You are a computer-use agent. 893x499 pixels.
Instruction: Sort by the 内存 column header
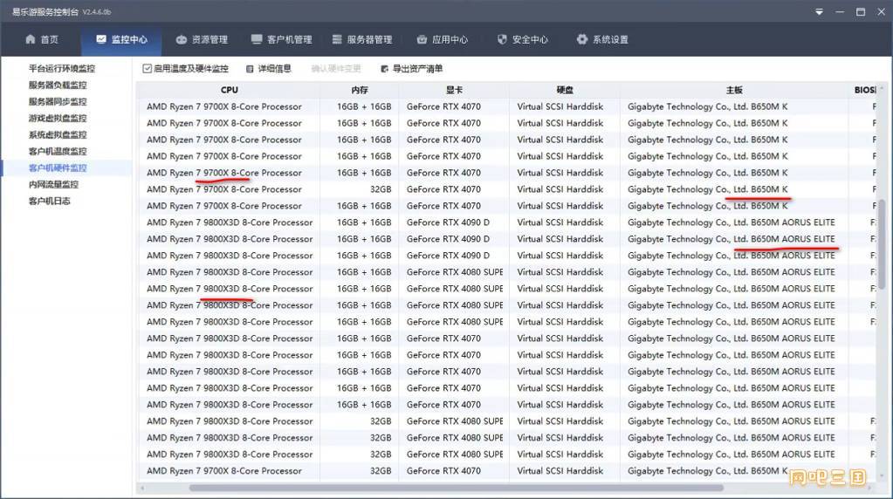click(x=360, y=90)
